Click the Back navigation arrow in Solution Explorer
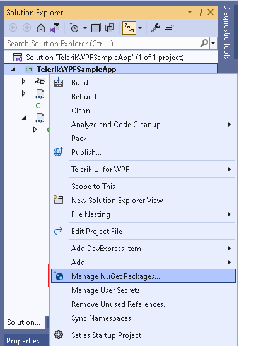 13,28
